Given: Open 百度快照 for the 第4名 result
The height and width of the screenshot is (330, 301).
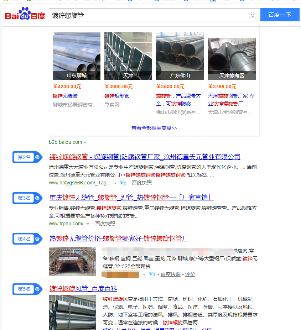Looking at the screenshot, I should [171, 274].
